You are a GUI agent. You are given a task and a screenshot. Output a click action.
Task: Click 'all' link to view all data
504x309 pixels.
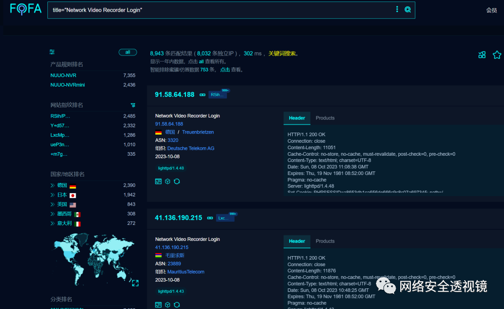pyautogui.click(x=201, y=61)
